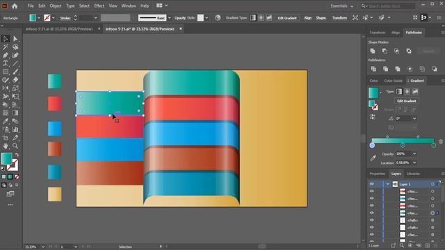The image size is (445, 250).
Task: Switch to the Libraries tab
Action: pos(413,174)
